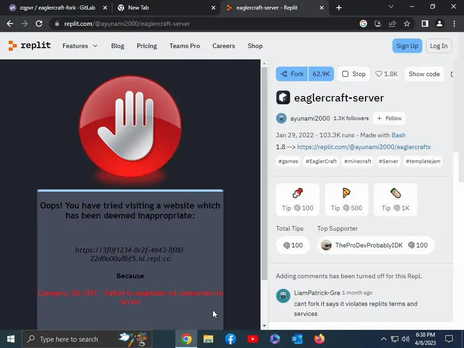464x348 pixels.
Task: Visit the Shop link
Action: 255,46
